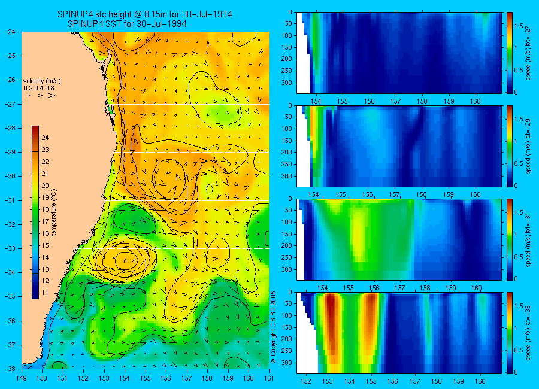Click the speed color bar beside the lat=-33 panel

tap(510, 333)
